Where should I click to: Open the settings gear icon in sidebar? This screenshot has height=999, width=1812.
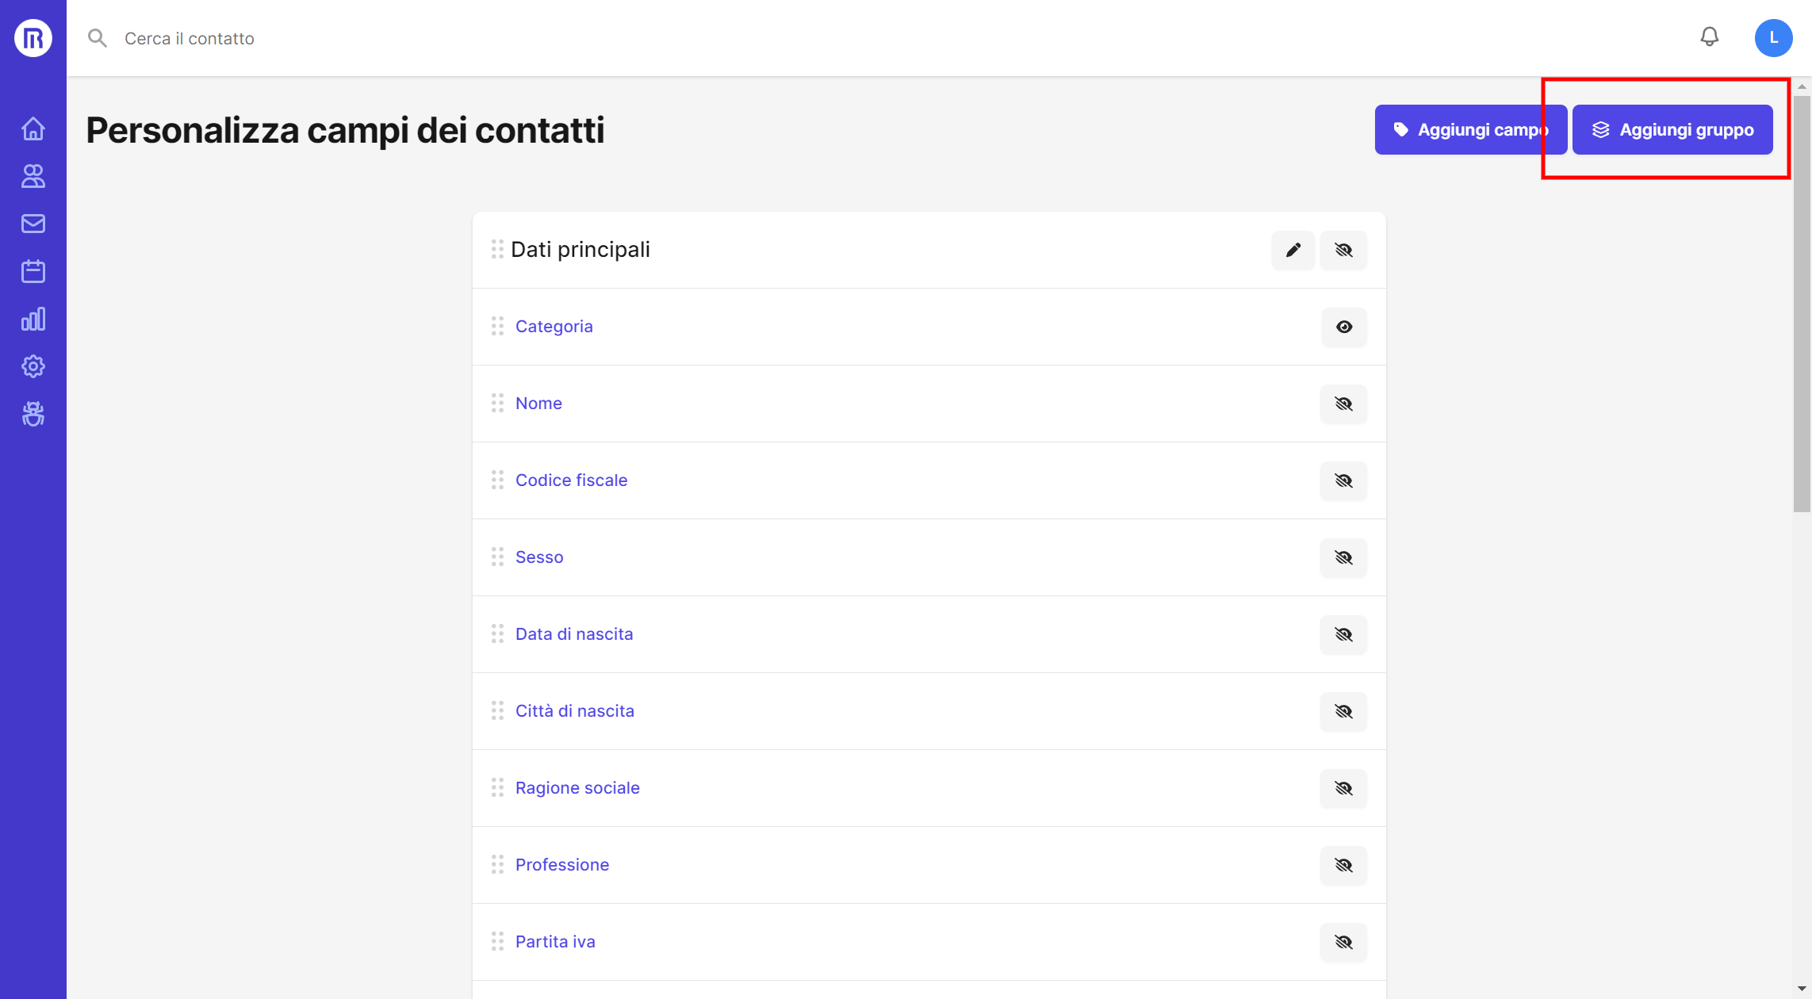(33, 366)
